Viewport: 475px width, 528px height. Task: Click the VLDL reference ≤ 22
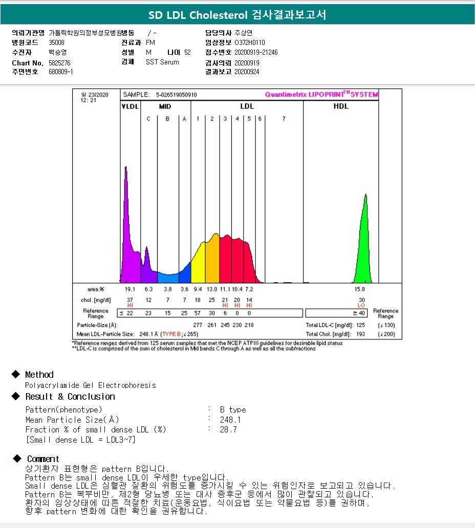(x=126, y=313)
